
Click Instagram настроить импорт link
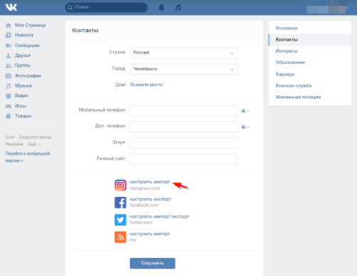coord(149,182)
